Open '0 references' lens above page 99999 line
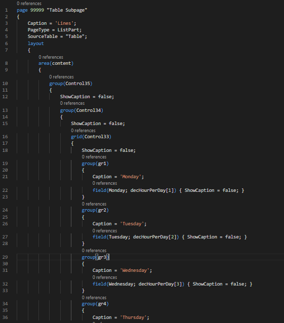The height and width of the screenshot is (323, 284). tap(29, 4)
